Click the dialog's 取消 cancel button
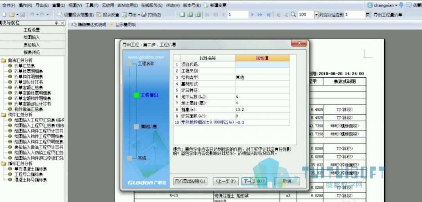Screen dimensions: 422x202 tap(287, 181)
